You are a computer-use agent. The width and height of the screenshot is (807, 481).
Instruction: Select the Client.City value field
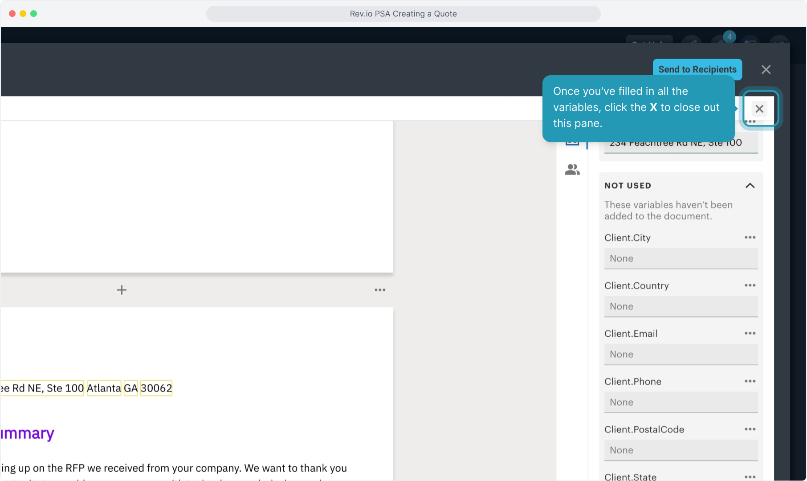[681, 259]
